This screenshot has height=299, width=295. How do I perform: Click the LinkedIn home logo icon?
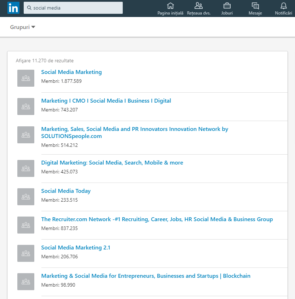[x=13, y=8]
